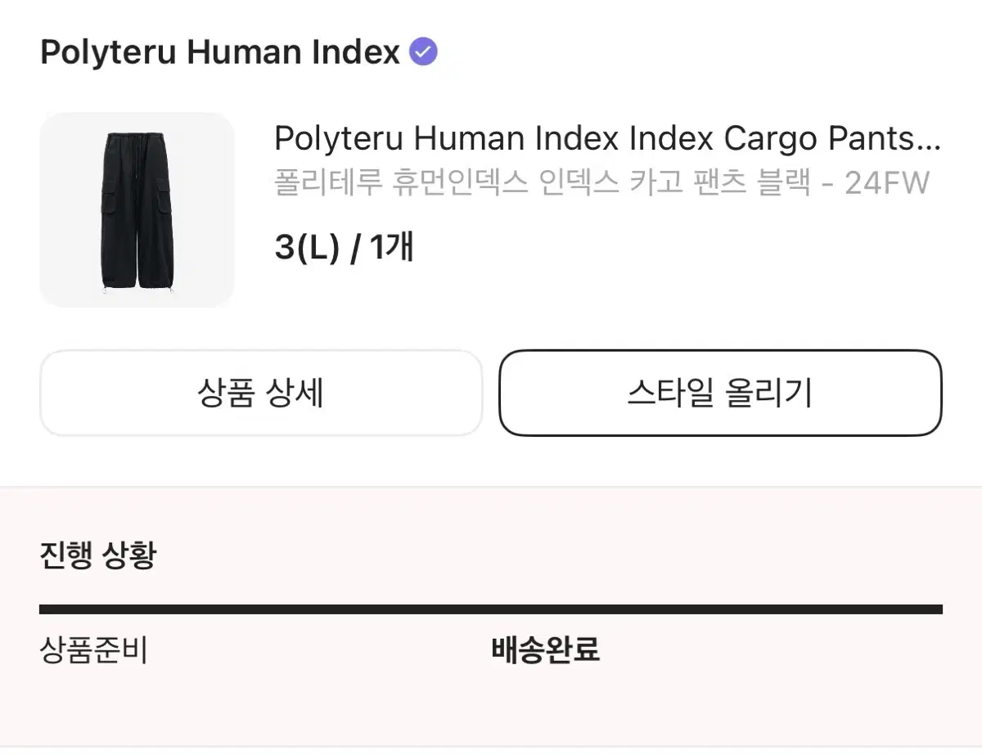The image size is (982, 755).
Task: Click the Korean product name subtitle
Action: pos(601,182)
